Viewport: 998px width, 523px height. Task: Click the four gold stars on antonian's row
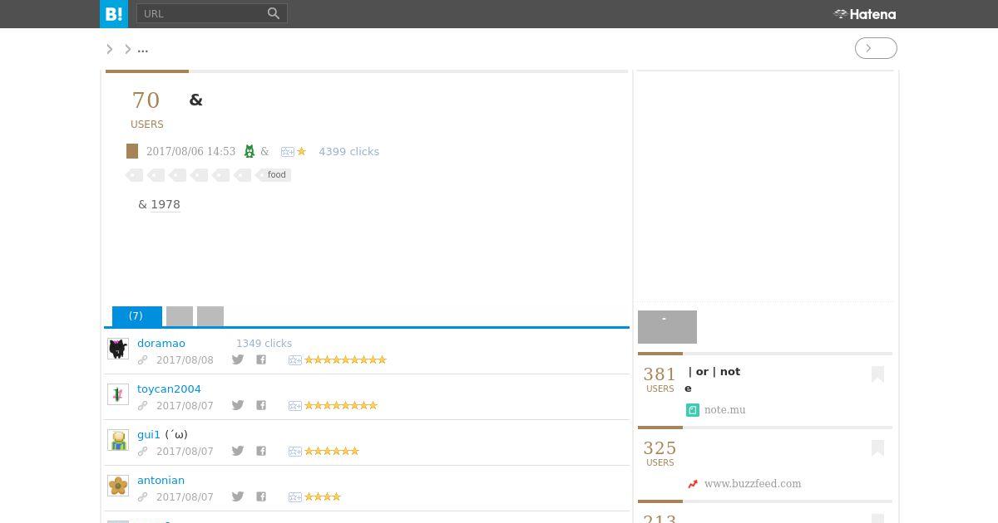(323, 496)
